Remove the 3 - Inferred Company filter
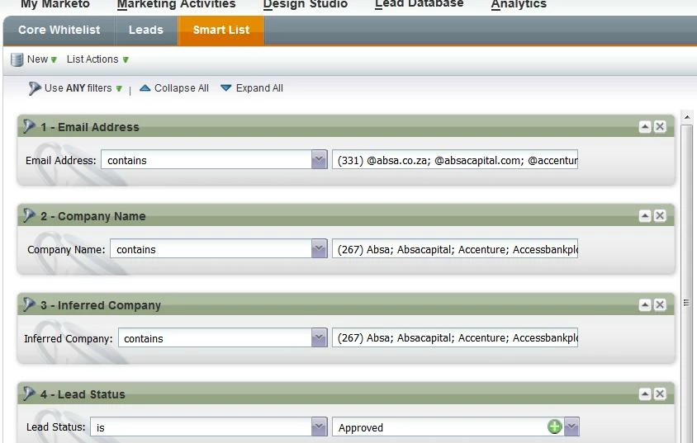Image resolution: width=697 pixels, height=443 pixels. click(x=660, y=305)
